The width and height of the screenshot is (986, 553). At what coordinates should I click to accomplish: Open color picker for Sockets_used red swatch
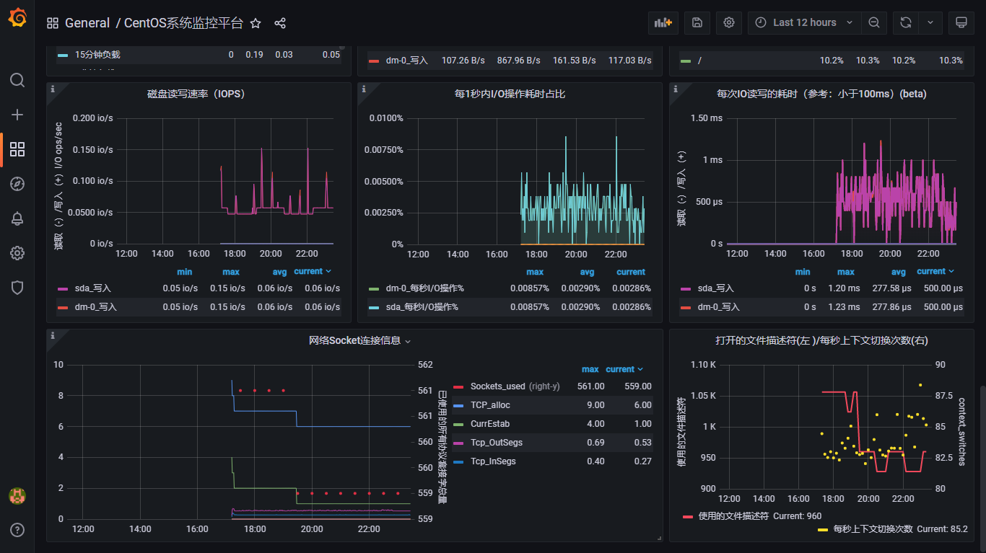tap(458, 386)
